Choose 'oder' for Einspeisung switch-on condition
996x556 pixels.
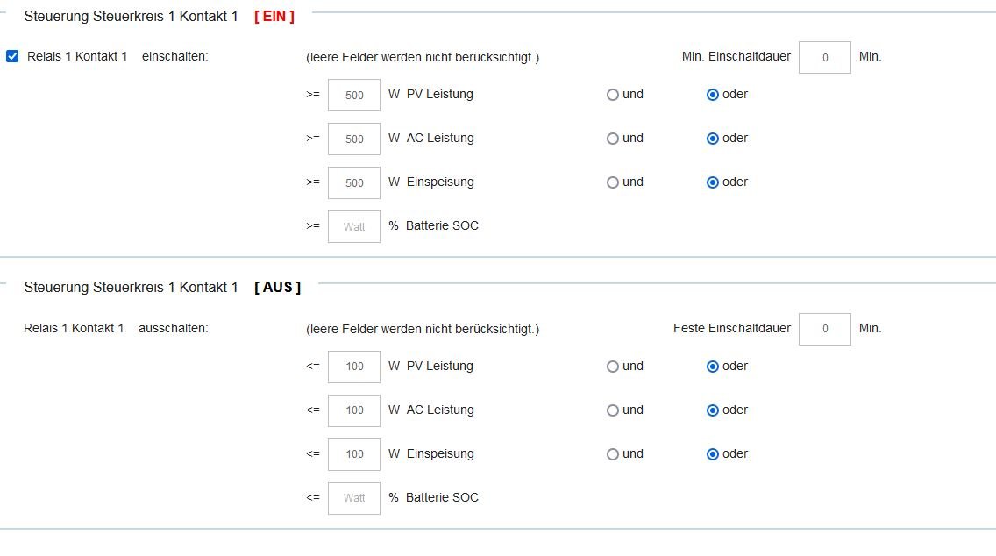pyautogui.click(x=713, y=182)
